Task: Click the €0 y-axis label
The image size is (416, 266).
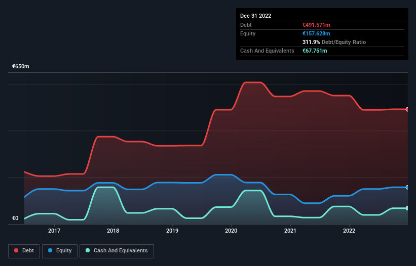Action: point(15,218)
